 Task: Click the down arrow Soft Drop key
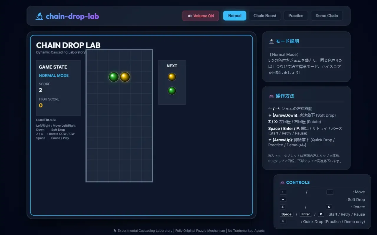click(x=283, y=199)
